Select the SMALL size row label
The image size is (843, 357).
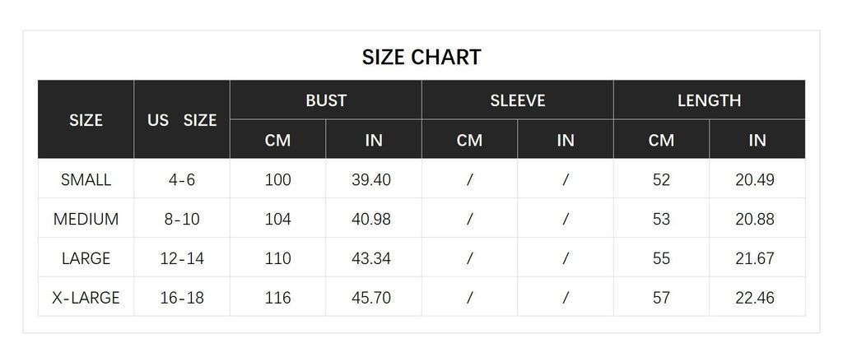click(x=86, y=179)
